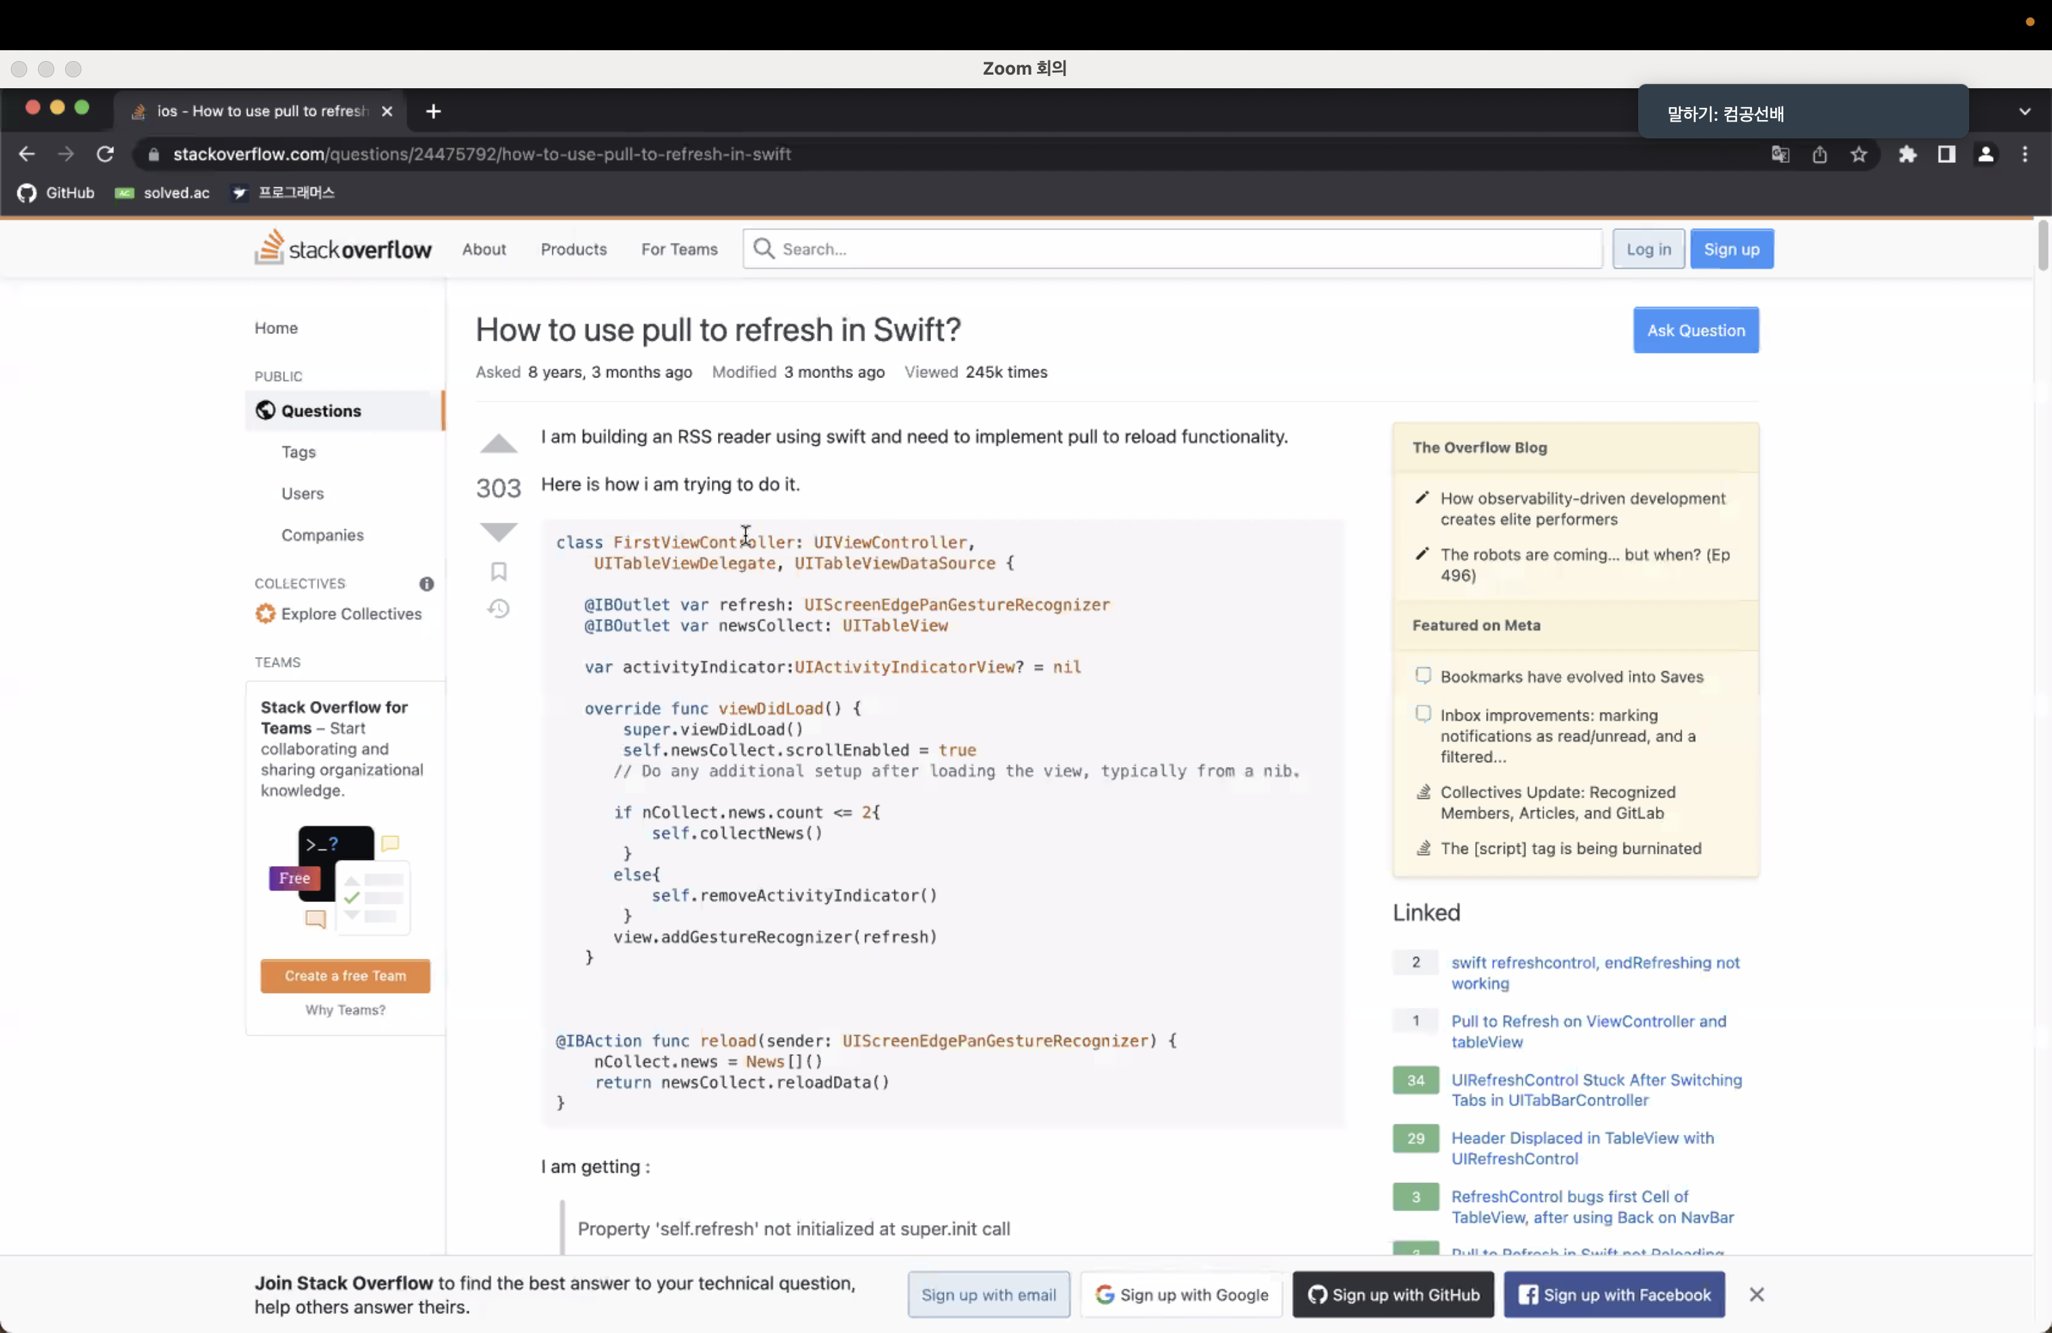Open the 프로그래머스 bookmark
Screen dimensions: 2052x1333
click(x=283, y=192)
